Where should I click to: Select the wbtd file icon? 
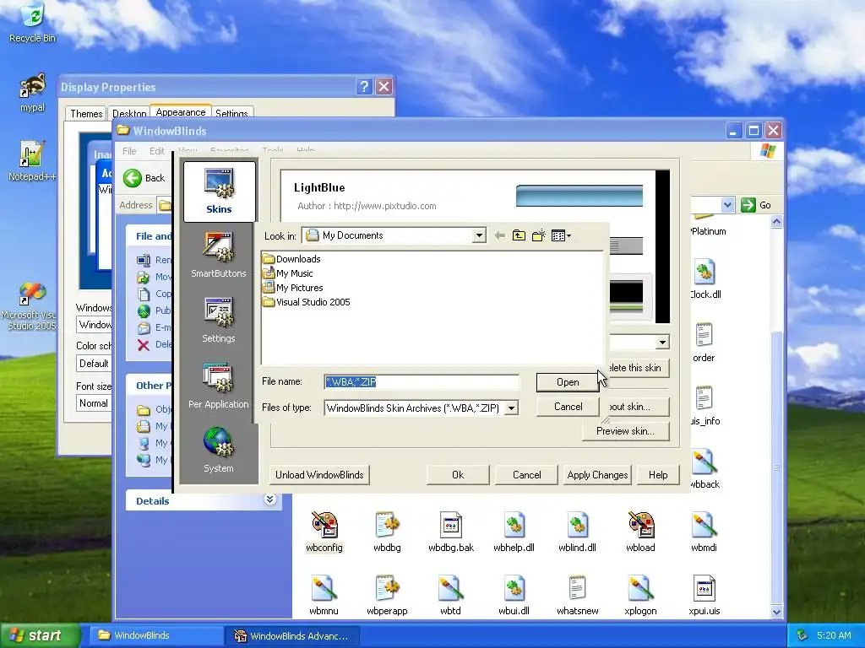point(451,595)
